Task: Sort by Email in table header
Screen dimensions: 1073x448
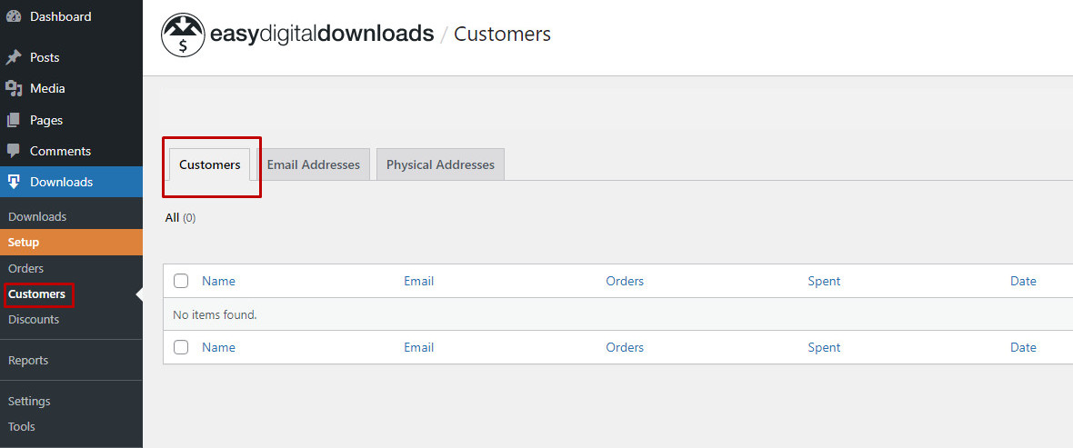Action: coord(419,281)
